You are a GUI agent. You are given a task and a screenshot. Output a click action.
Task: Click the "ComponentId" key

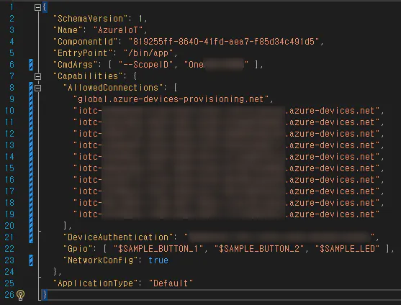pyautogui.click(x=86, y=42)
